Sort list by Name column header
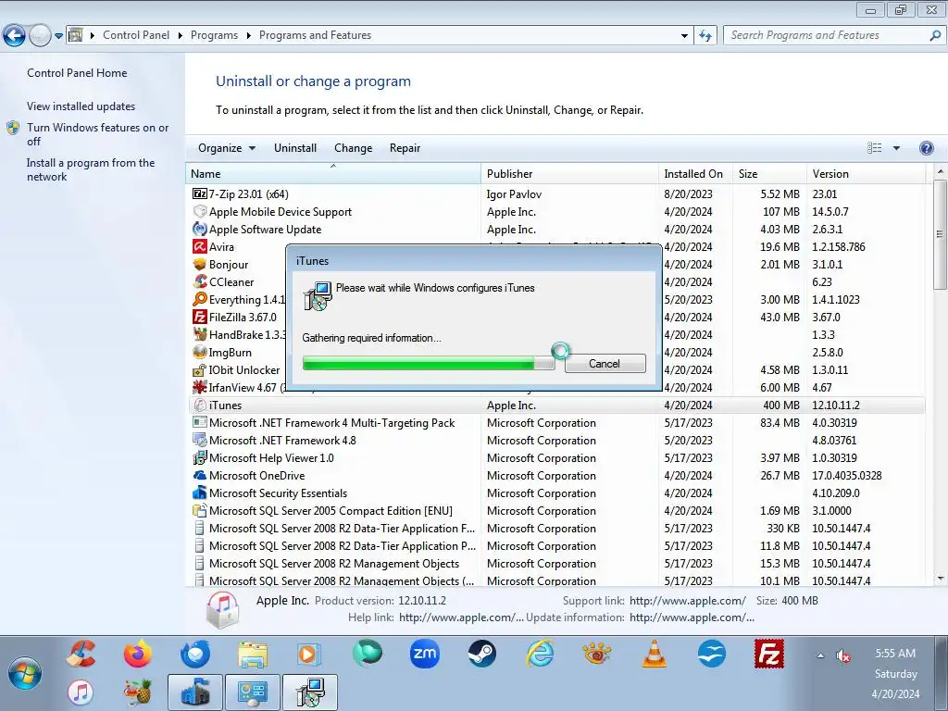Viewport: 948px width, 711px height. coord(333,173)
